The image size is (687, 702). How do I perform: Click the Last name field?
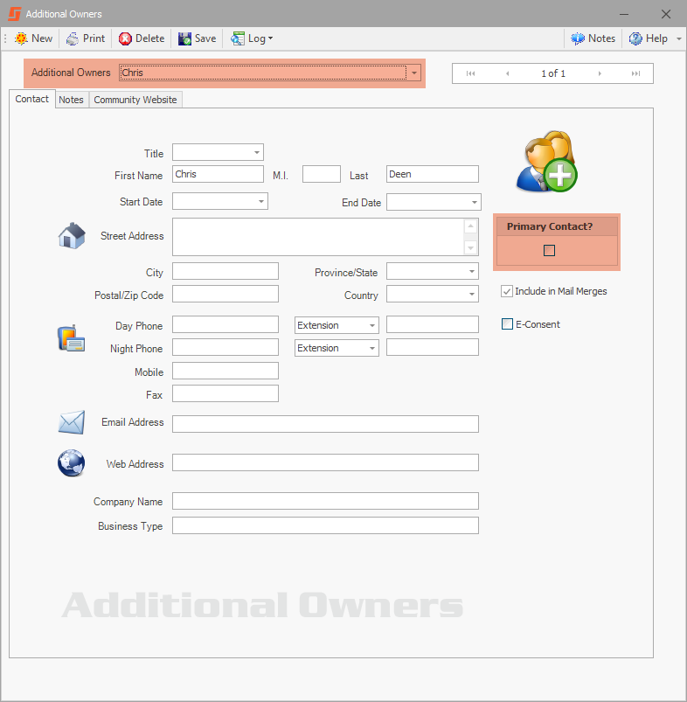click(x=433, y=174)
